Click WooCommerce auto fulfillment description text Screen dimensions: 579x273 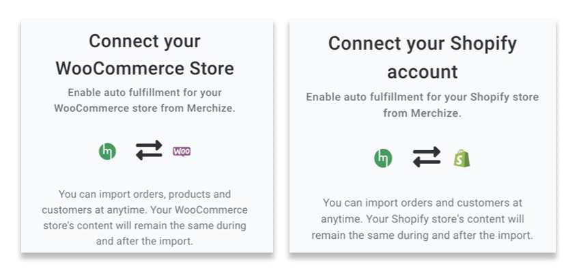click(x=145, y=100)
